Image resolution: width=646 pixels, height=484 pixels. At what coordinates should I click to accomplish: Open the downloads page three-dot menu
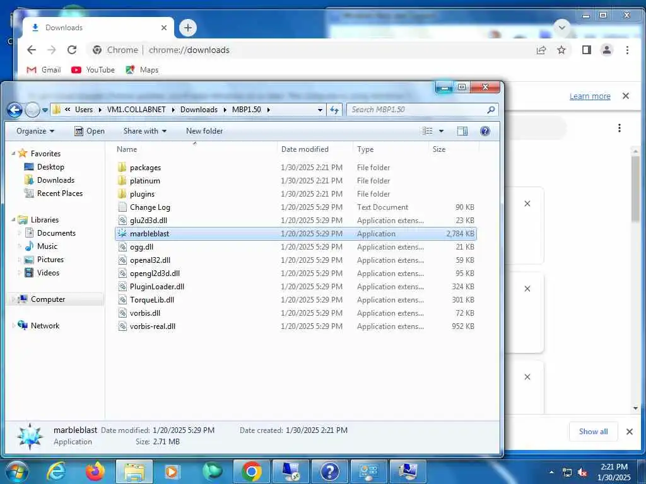[x=620, y=128]
